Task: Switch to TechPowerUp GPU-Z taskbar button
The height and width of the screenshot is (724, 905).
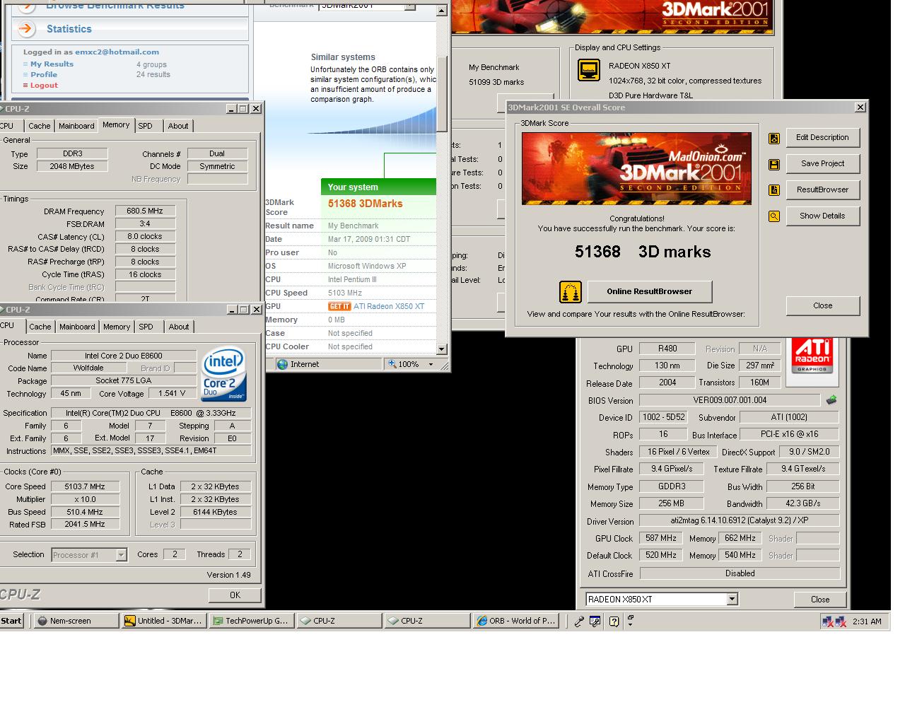Action: click(x=251, y=621)
